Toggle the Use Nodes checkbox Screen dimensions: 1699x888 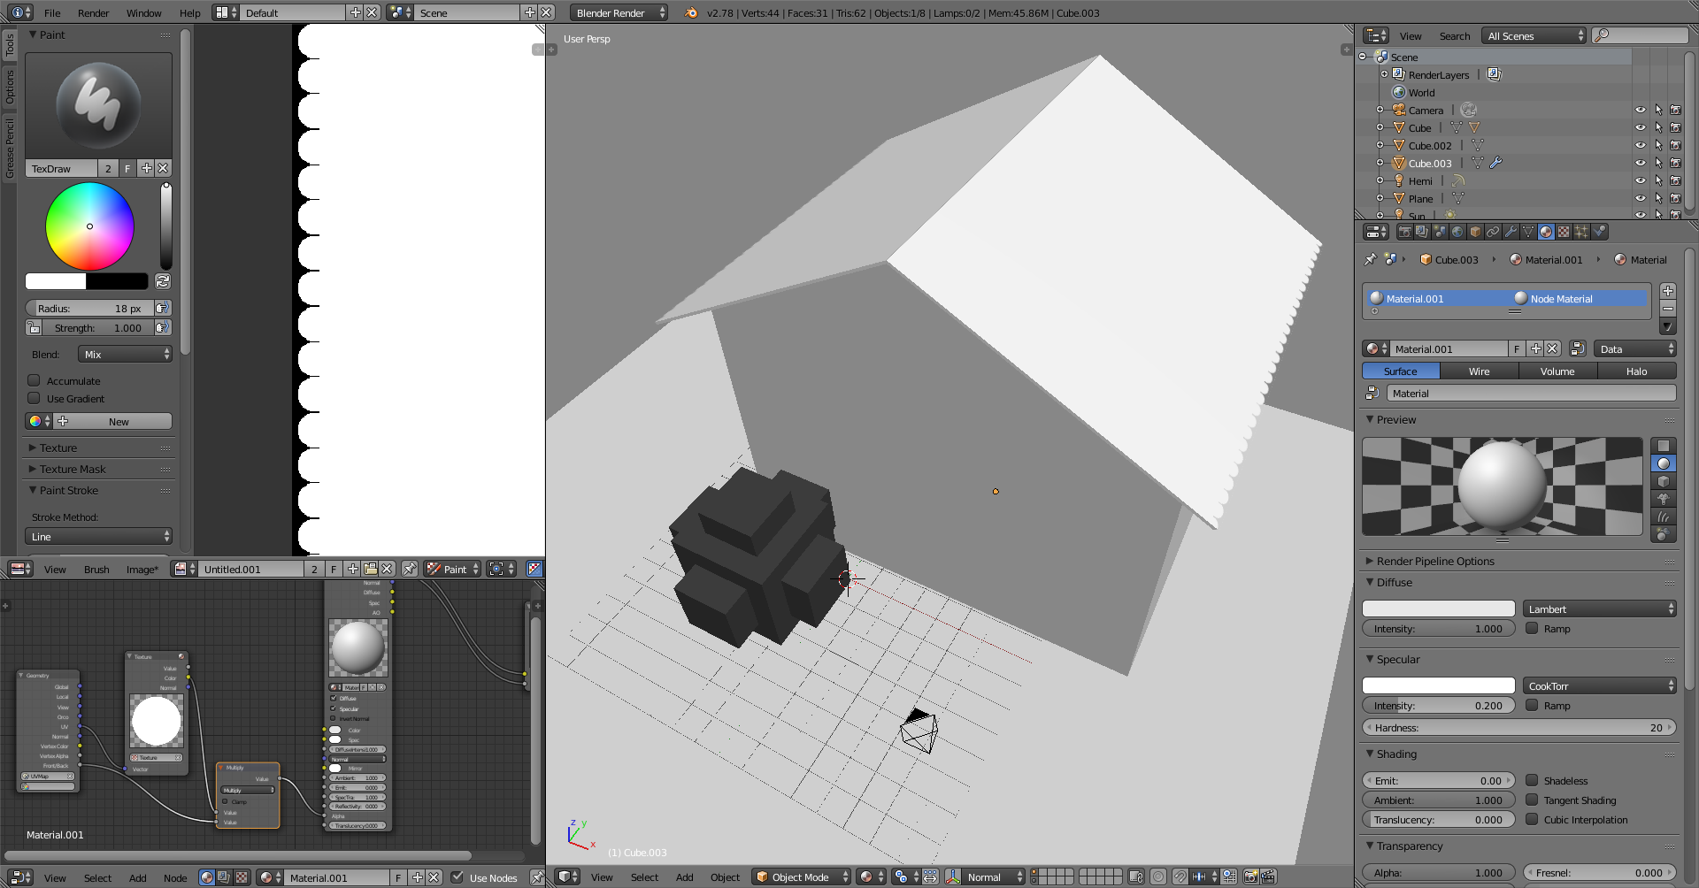click(457, 877)
